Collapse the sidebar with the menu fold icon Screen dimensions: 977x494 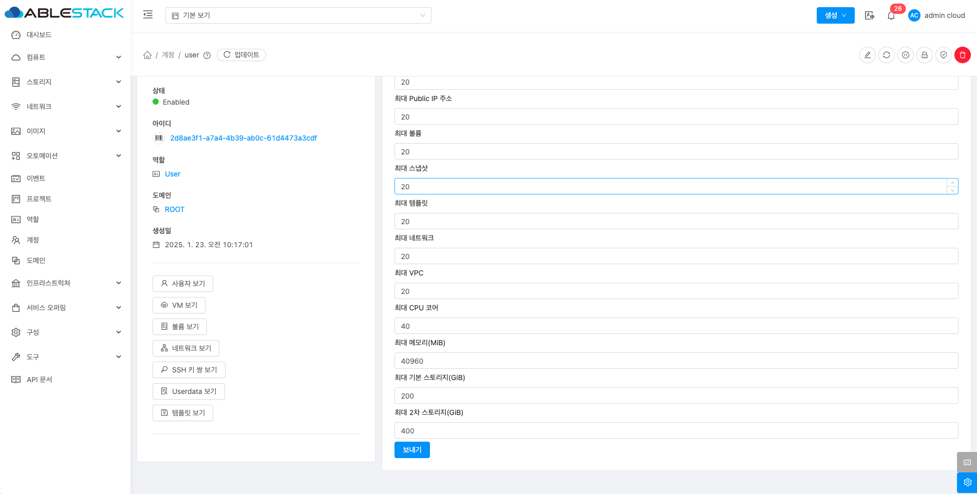(x=148, y=15)
